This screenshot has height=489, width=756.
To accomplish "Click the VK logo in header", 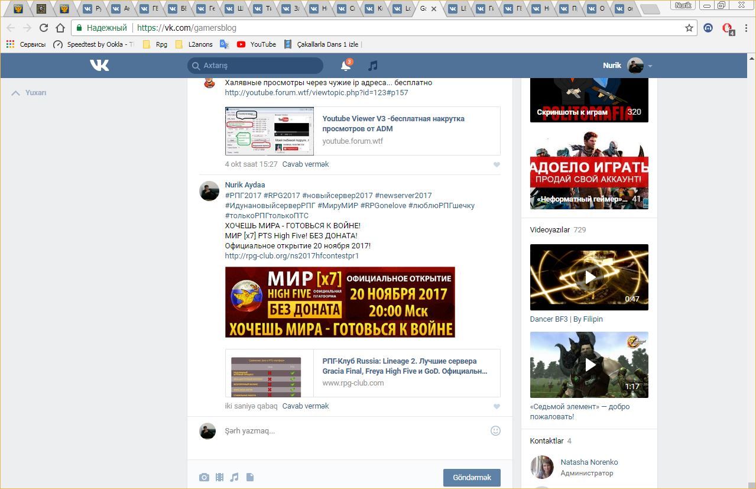I will (x=99, y=65).
